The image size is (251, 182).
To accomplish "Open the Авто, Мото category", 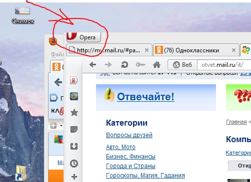I will click(x=120, y=147).
